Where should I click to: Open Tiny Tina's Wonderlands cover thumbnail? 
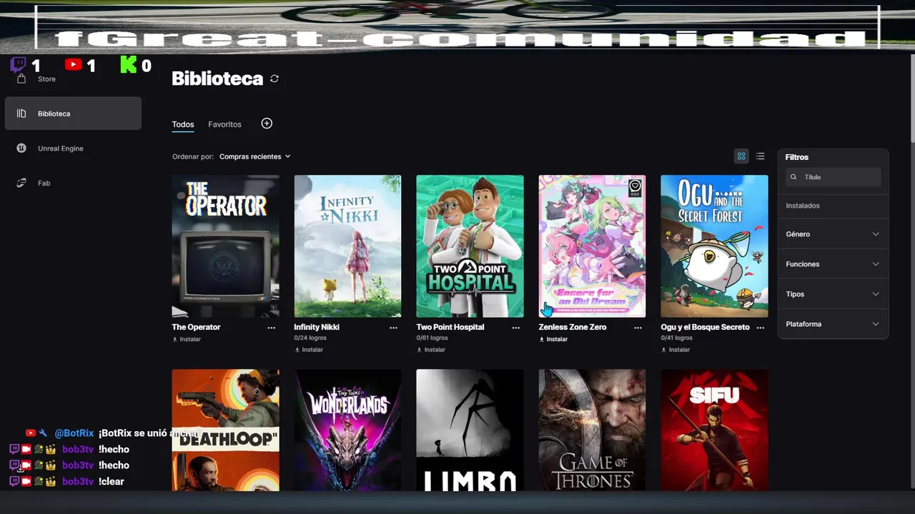pyautogui.click(x=347, y=430)
